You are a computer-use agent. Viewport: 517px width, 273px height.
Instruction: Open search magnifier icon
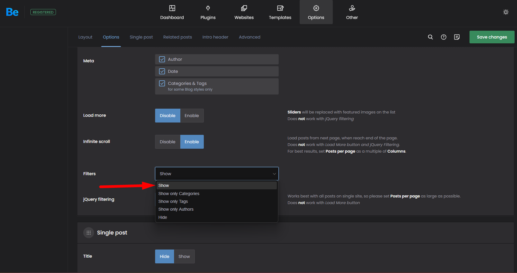tap(430, 37)
